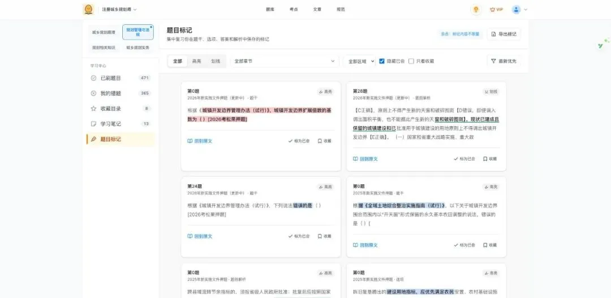Viewport: 611px width, 298px height.
Task: Bookmark the 第24题 card via 收藏
Action: [324, 236]
